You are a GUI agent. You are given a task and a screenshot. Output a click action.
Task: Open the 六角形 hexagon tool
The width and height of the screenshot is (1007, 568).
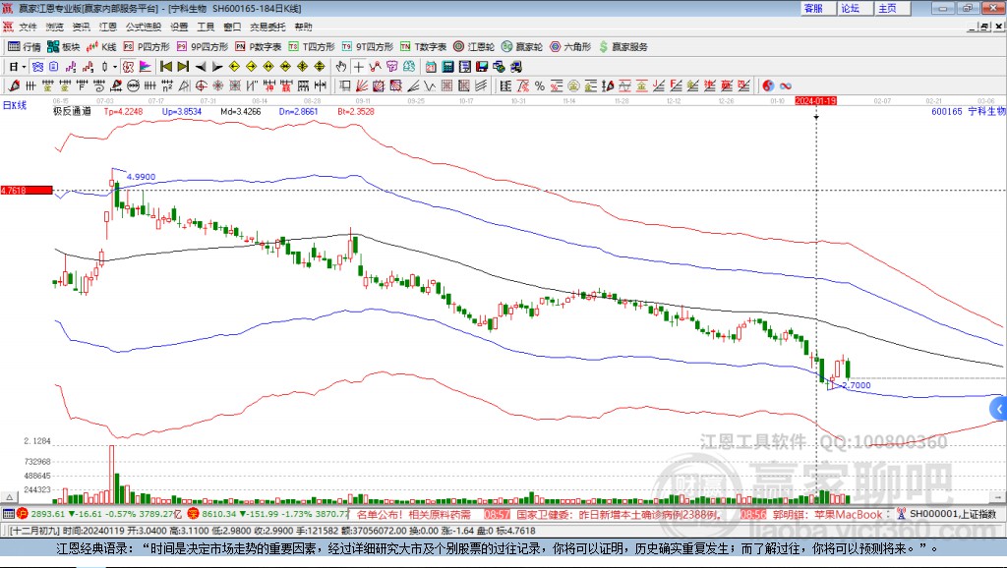tap(570, 46)
